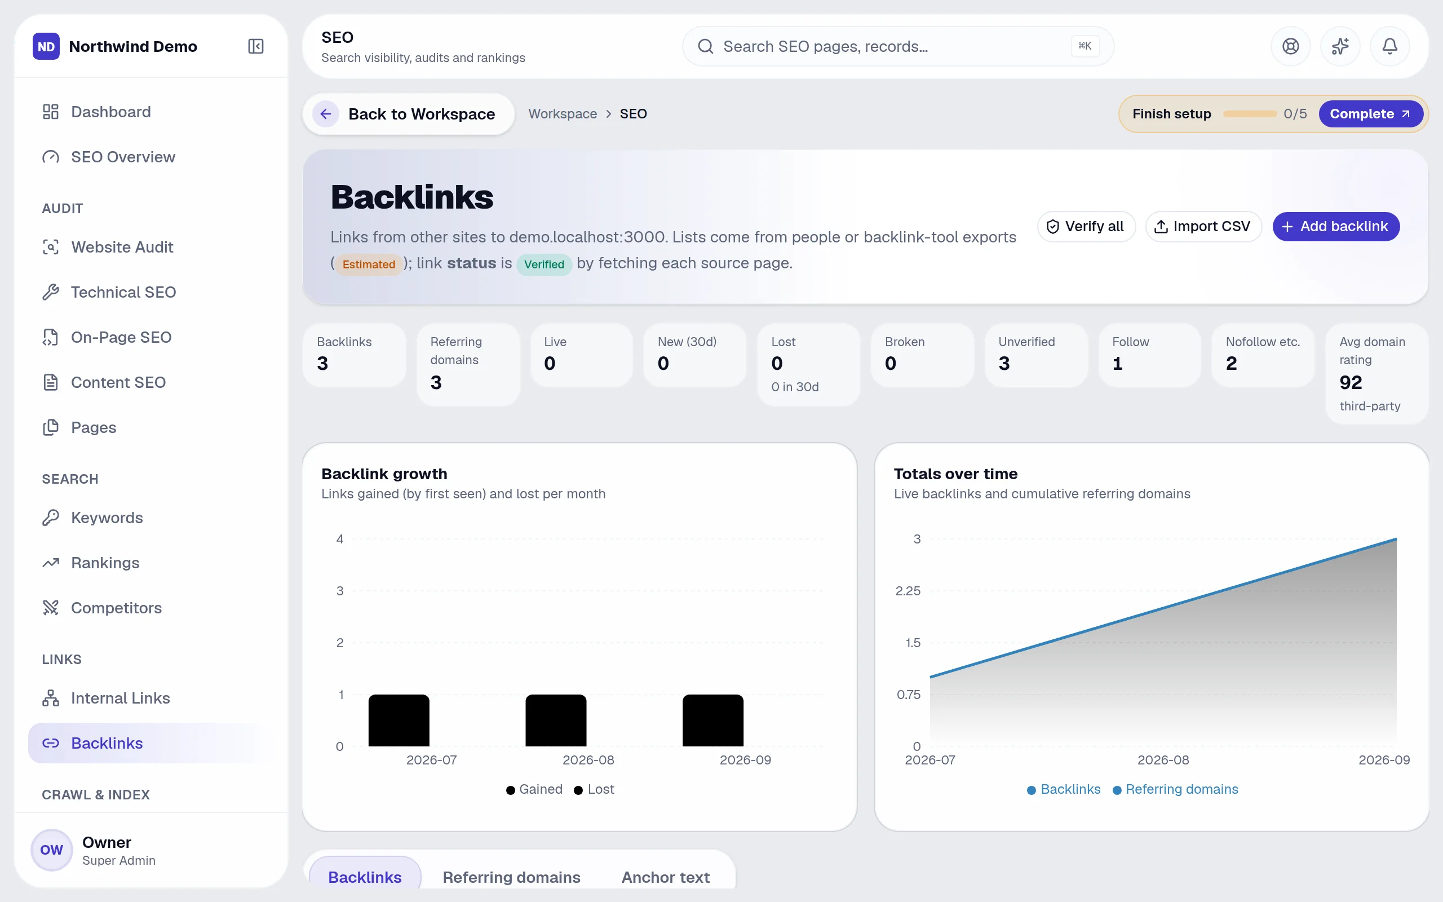Click the Keywords key icon

(51, 518)
